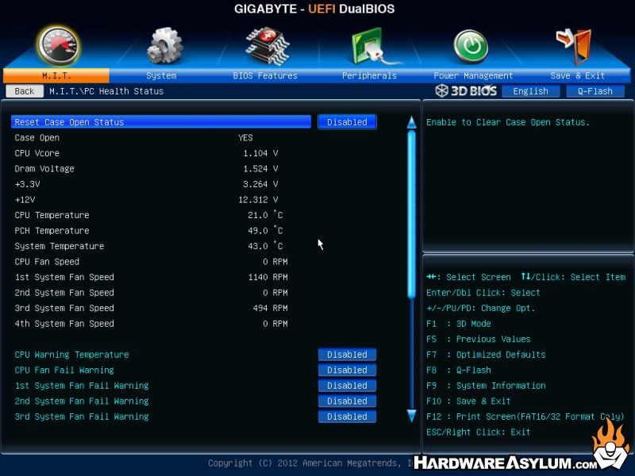
Task: Switch to the System tab
Action: coord(161,75)
